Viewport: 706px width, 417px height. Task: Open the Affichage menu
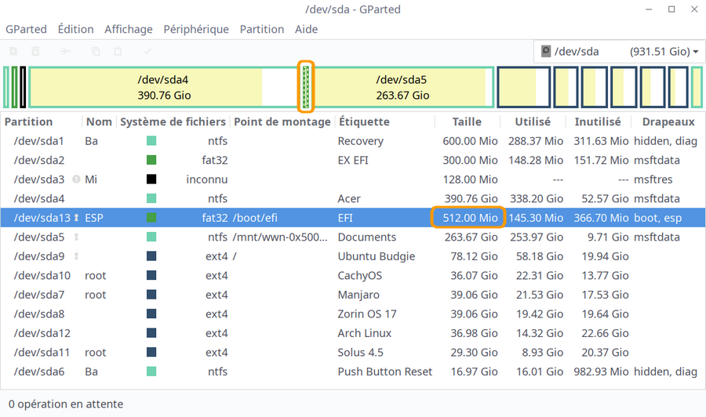129,29
